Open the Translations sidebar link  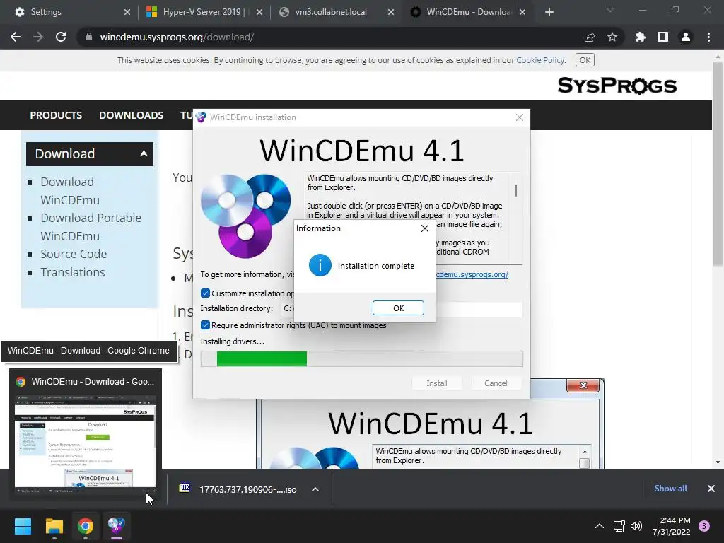pyautogui.click(x=73, y=272)
